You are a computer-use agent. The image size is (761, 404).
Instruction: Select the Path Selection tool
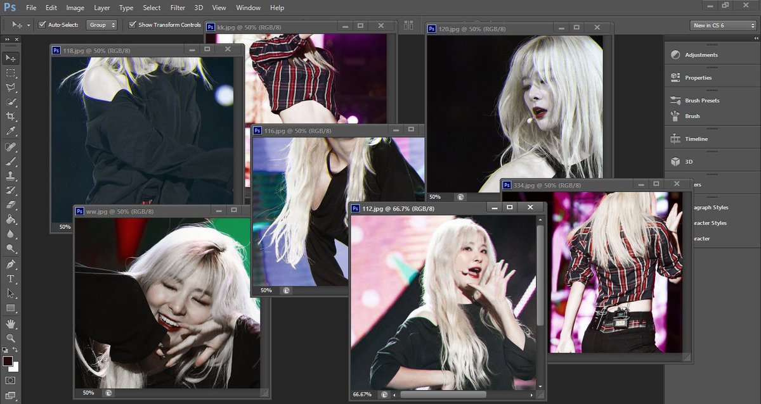point(11,293)
